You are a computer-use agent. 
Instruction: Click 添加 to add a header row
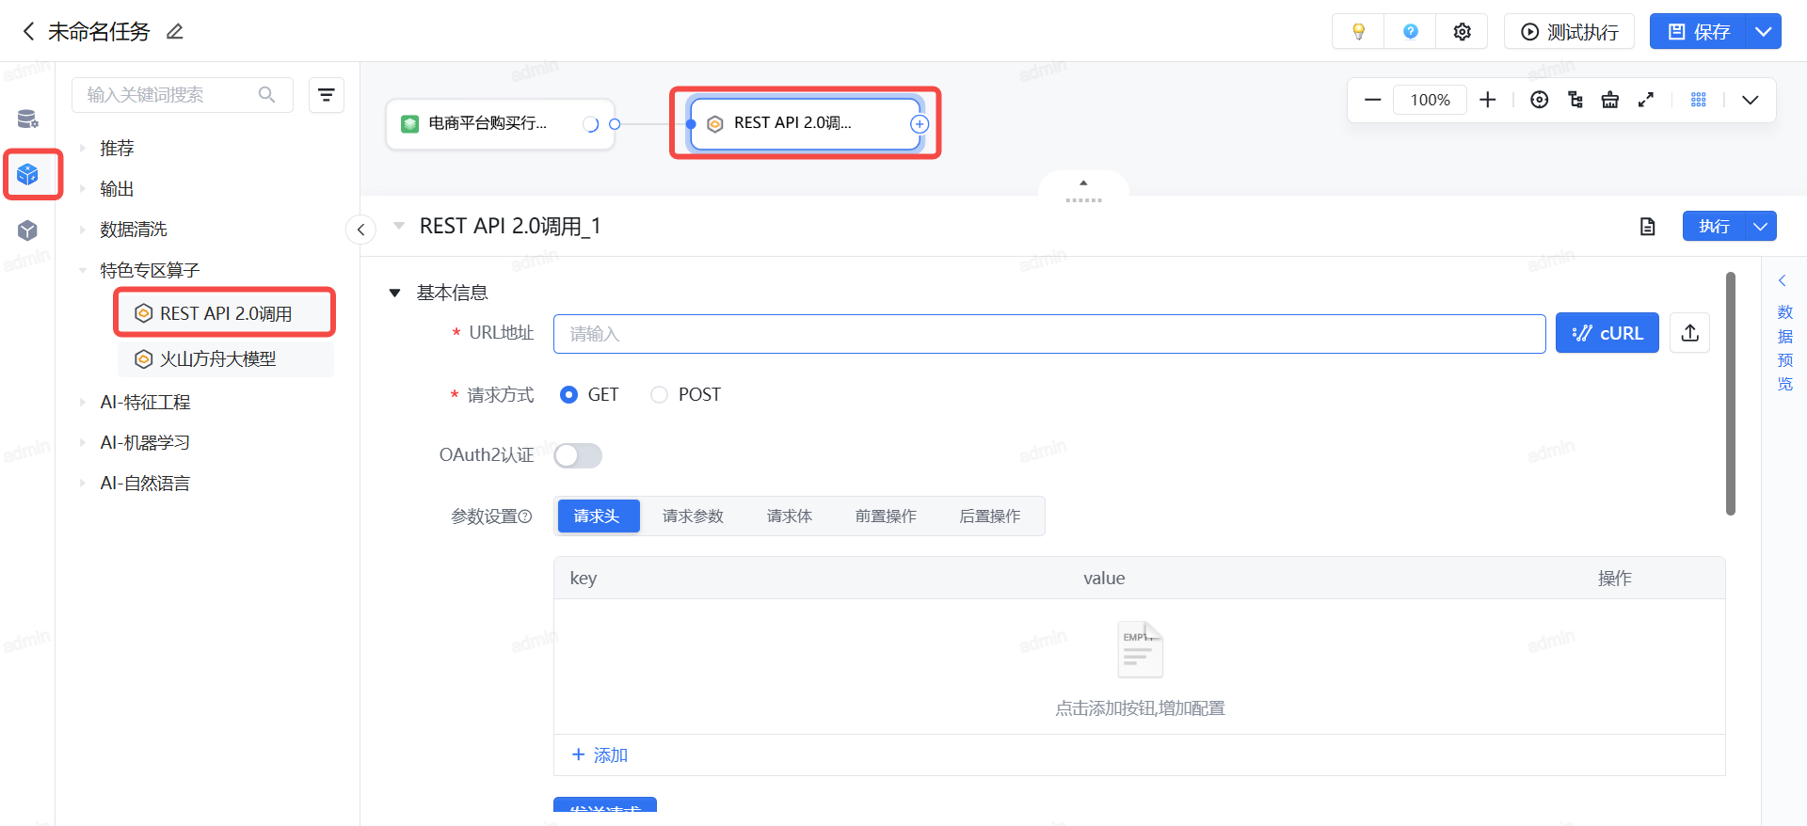coord(600,755)
